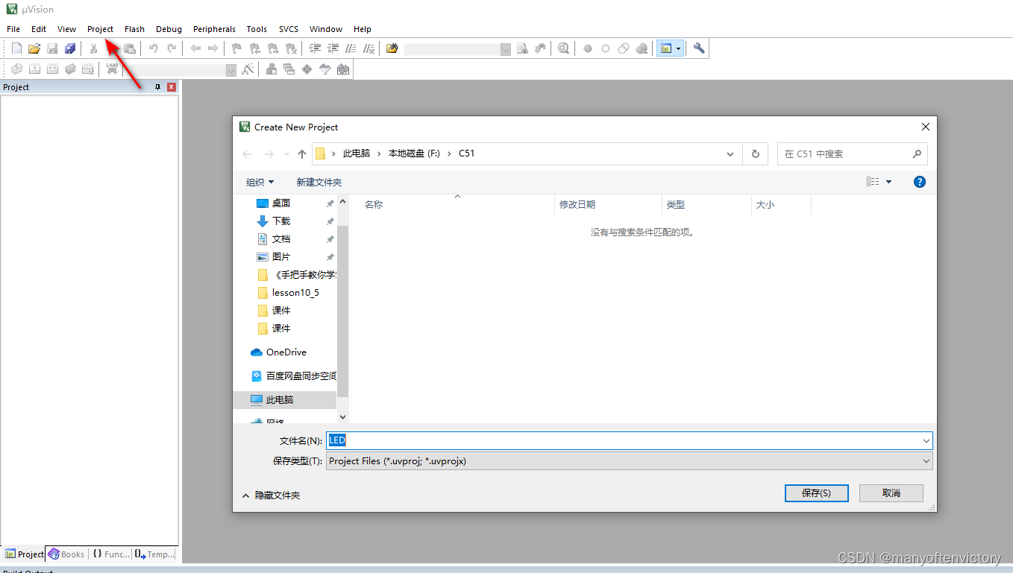1013x573 pixels.
Task: Click the Translate current file icon
Action: coord(16,69)
